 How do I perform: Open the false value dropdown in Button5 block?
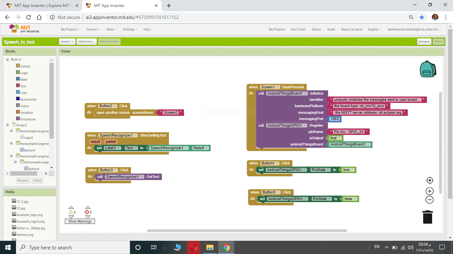tap(351, 199)
